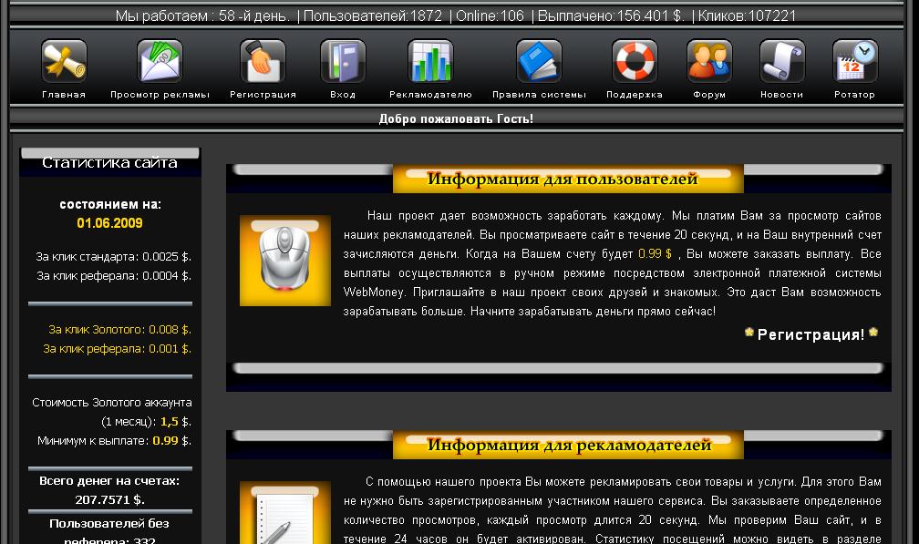Open the Регистрация hand icon
Viewport: 919px width, 544px height.
(x=263, y=61)
